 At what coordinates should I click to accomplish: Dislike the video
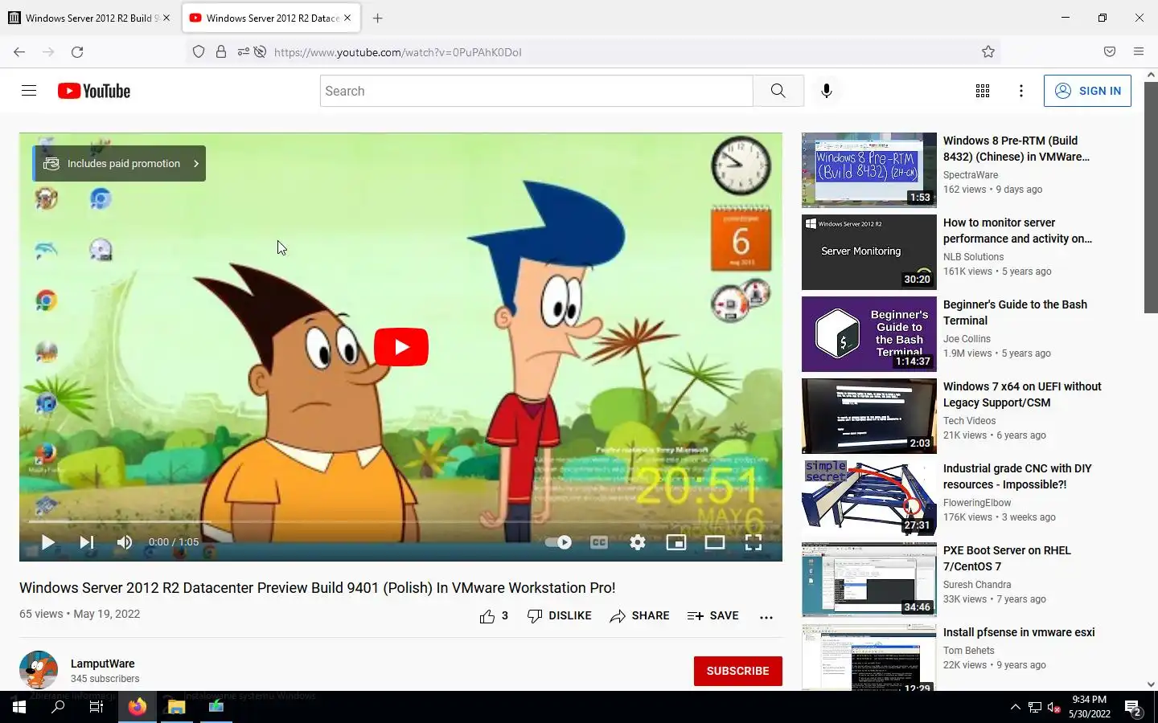[x=560, y=616]
